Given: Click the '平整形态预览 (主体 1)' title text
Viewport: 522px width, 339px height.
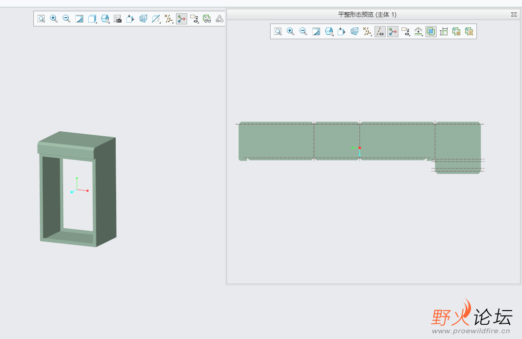Looking at the screenshot, I should 367,14.
